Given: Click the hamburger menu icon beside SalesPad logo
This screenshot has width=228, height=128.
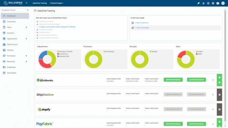Looking at the screenshot, I should click(26, 3).
